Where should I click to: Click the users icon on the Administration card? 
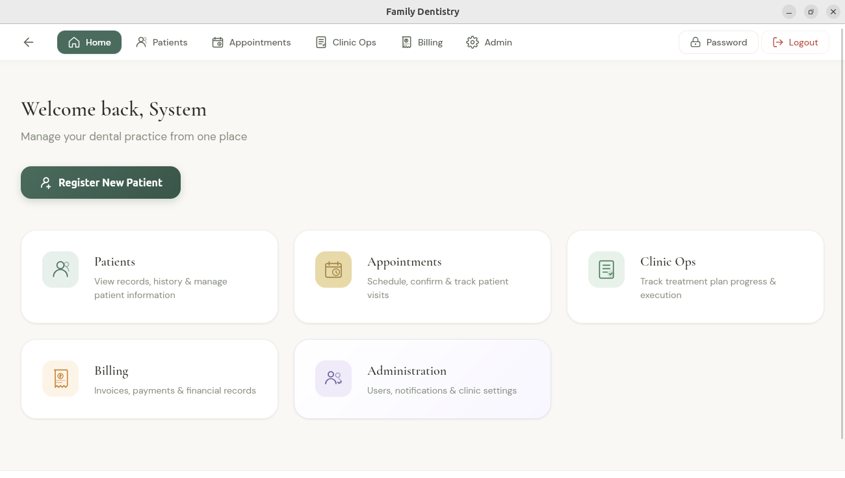coord(333,378)
